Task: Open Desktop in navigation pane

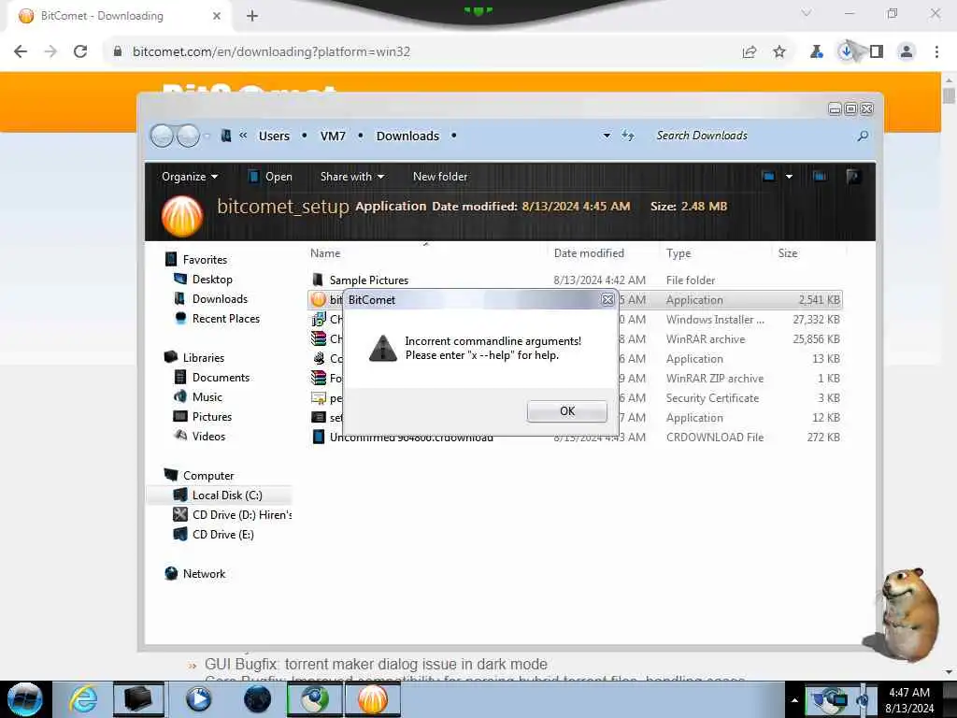Action: pos(212,279)
